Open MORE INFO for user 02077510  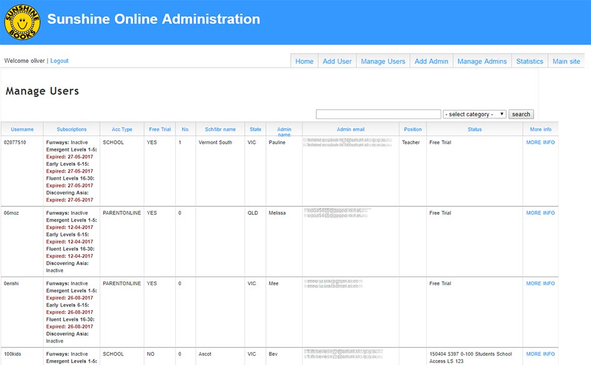click(540, 142)
